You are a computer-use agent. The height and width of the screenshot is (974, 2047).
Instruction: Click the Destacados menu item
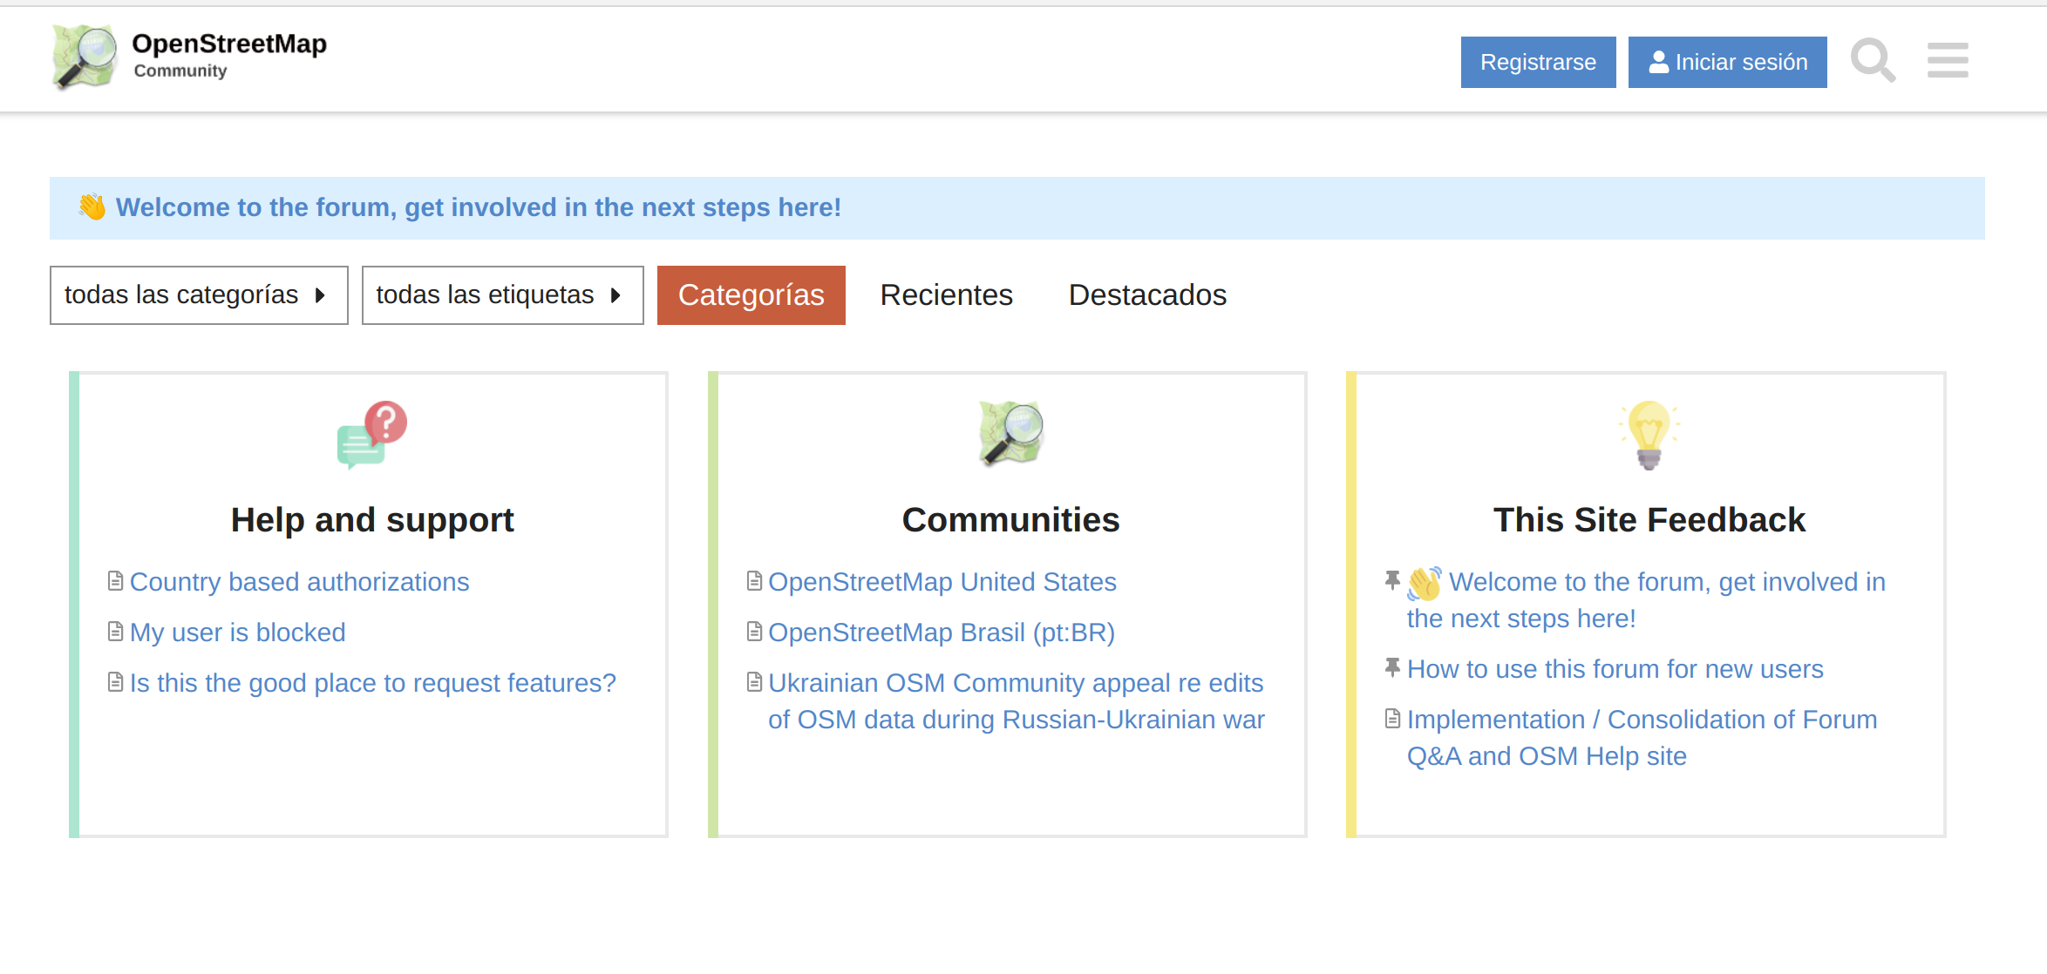point(1146,294)
